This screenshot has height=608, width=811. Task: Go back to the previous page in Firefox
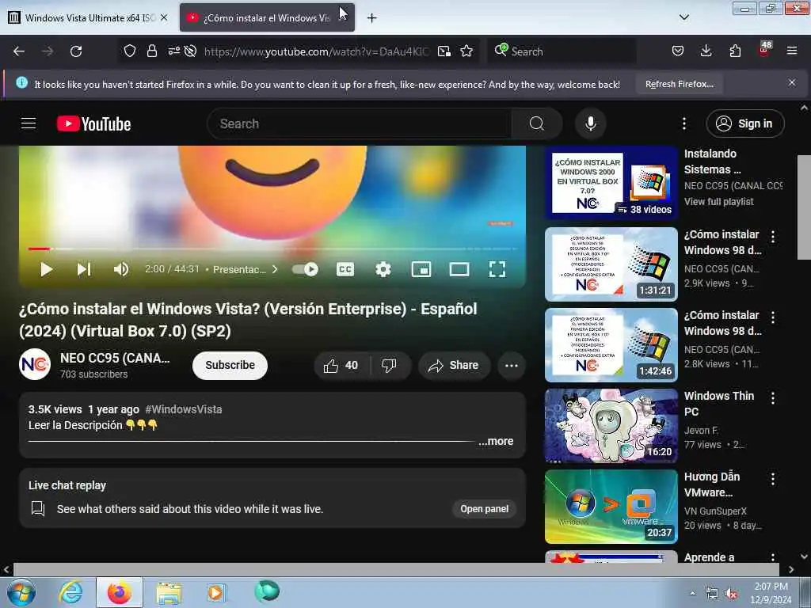[19, 51]
